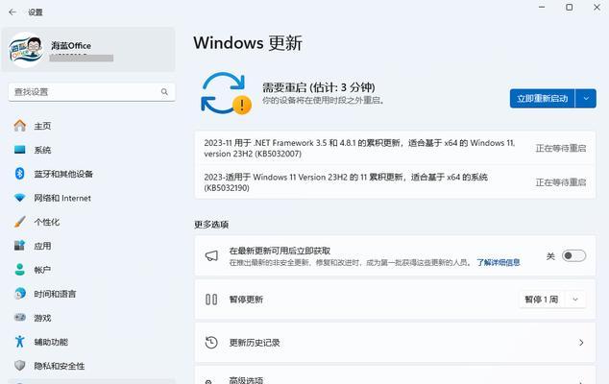Click the update sync status icon

pyautogui.click(x=226, y=93)
